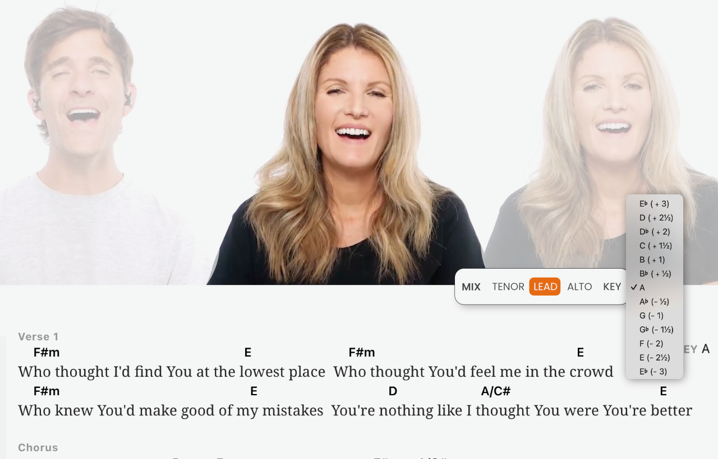
Task: Select C (+ 1½) key option
Action: pyautogui.click(x=655, y=246)
